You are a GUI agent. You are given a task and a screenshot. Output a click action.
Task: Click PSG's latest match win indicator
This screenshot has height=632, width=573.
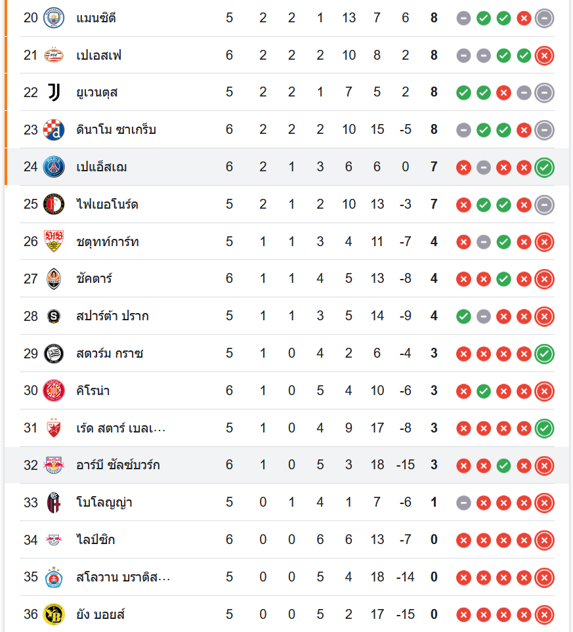544,167
